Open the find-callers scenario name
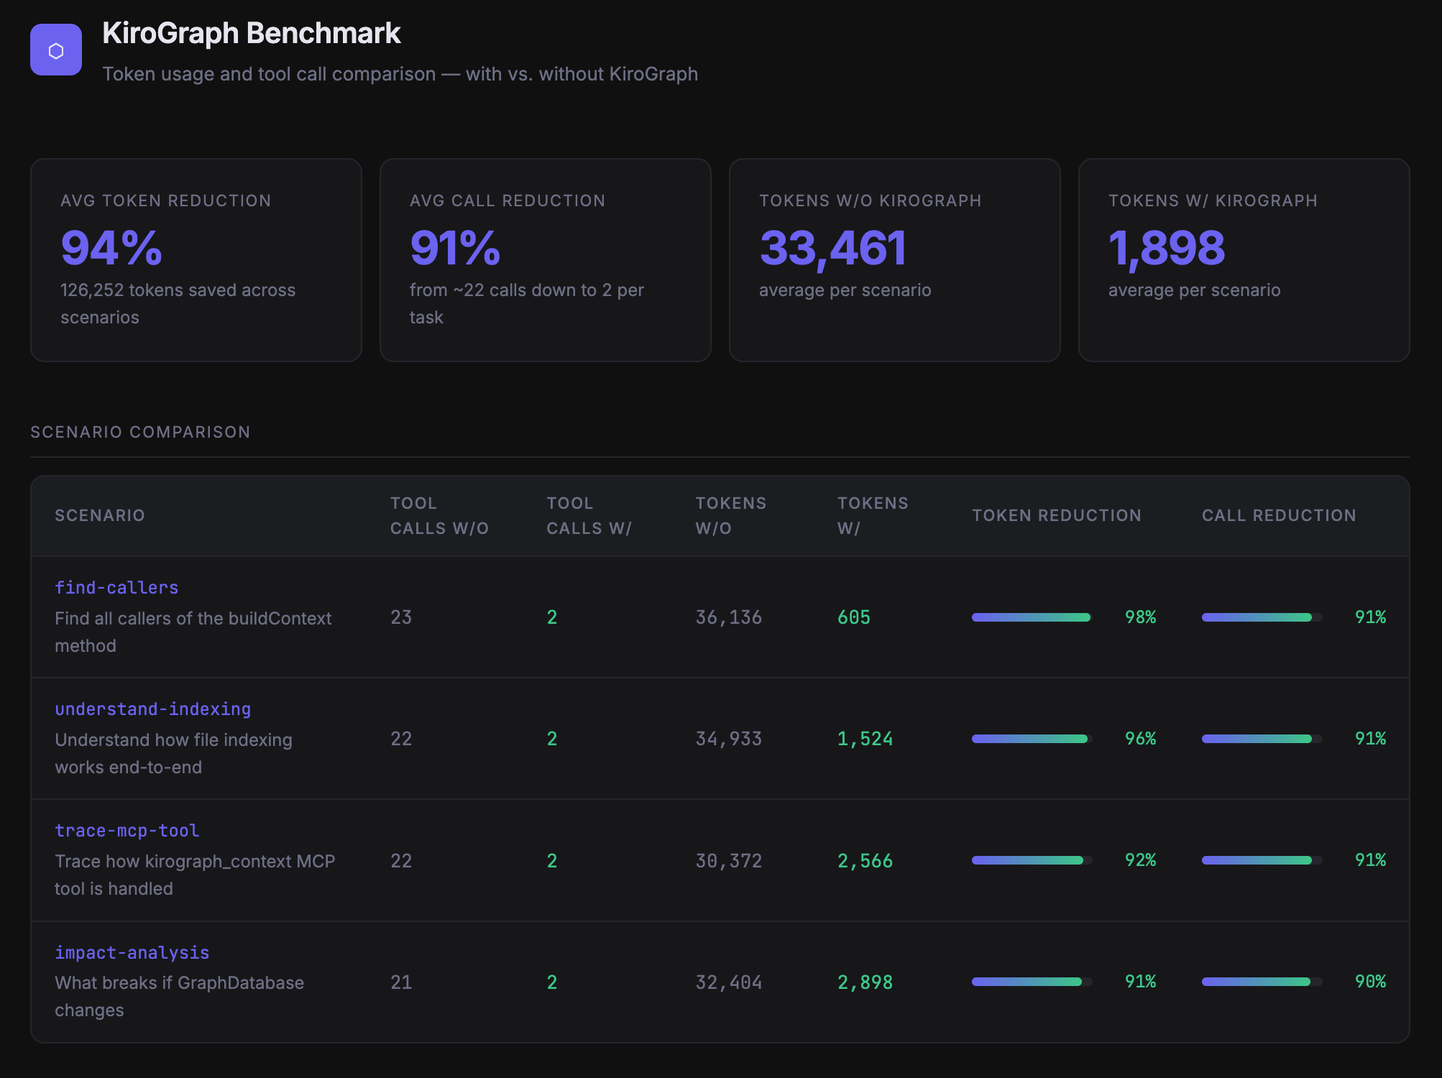 coord(116,588)
